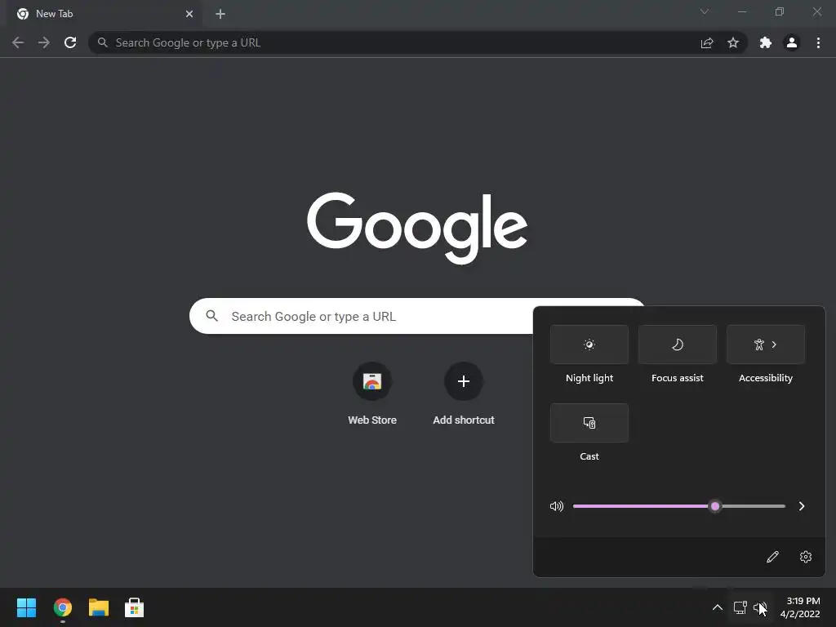Viewport: 836px width, 627px height.
Task: Show hidden system tray icons
Action: (718, 607)
